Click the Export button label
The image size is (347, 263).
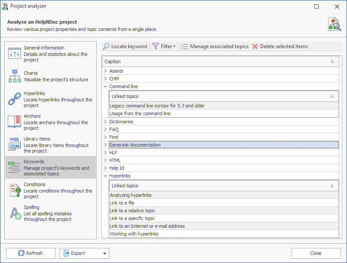pos(78,253)
